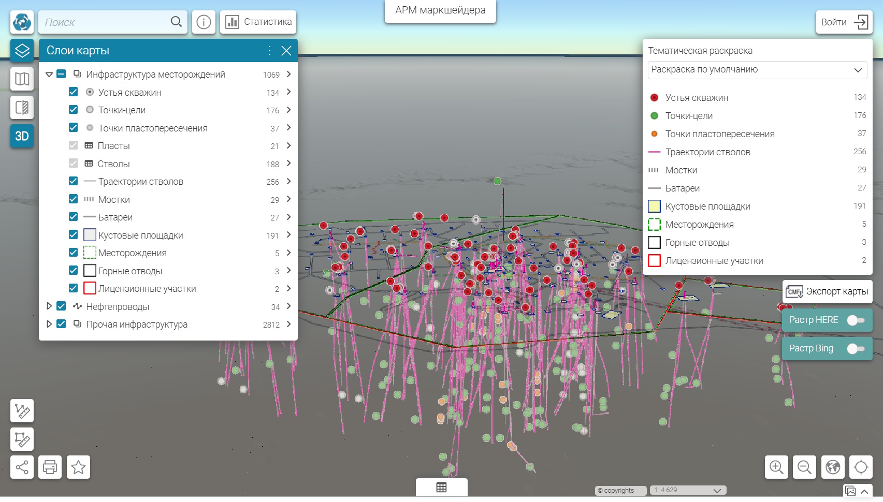Open favorites star icon
Viewport: 883px width, 502px height.
pyautogui.click(x=78, y=467)
